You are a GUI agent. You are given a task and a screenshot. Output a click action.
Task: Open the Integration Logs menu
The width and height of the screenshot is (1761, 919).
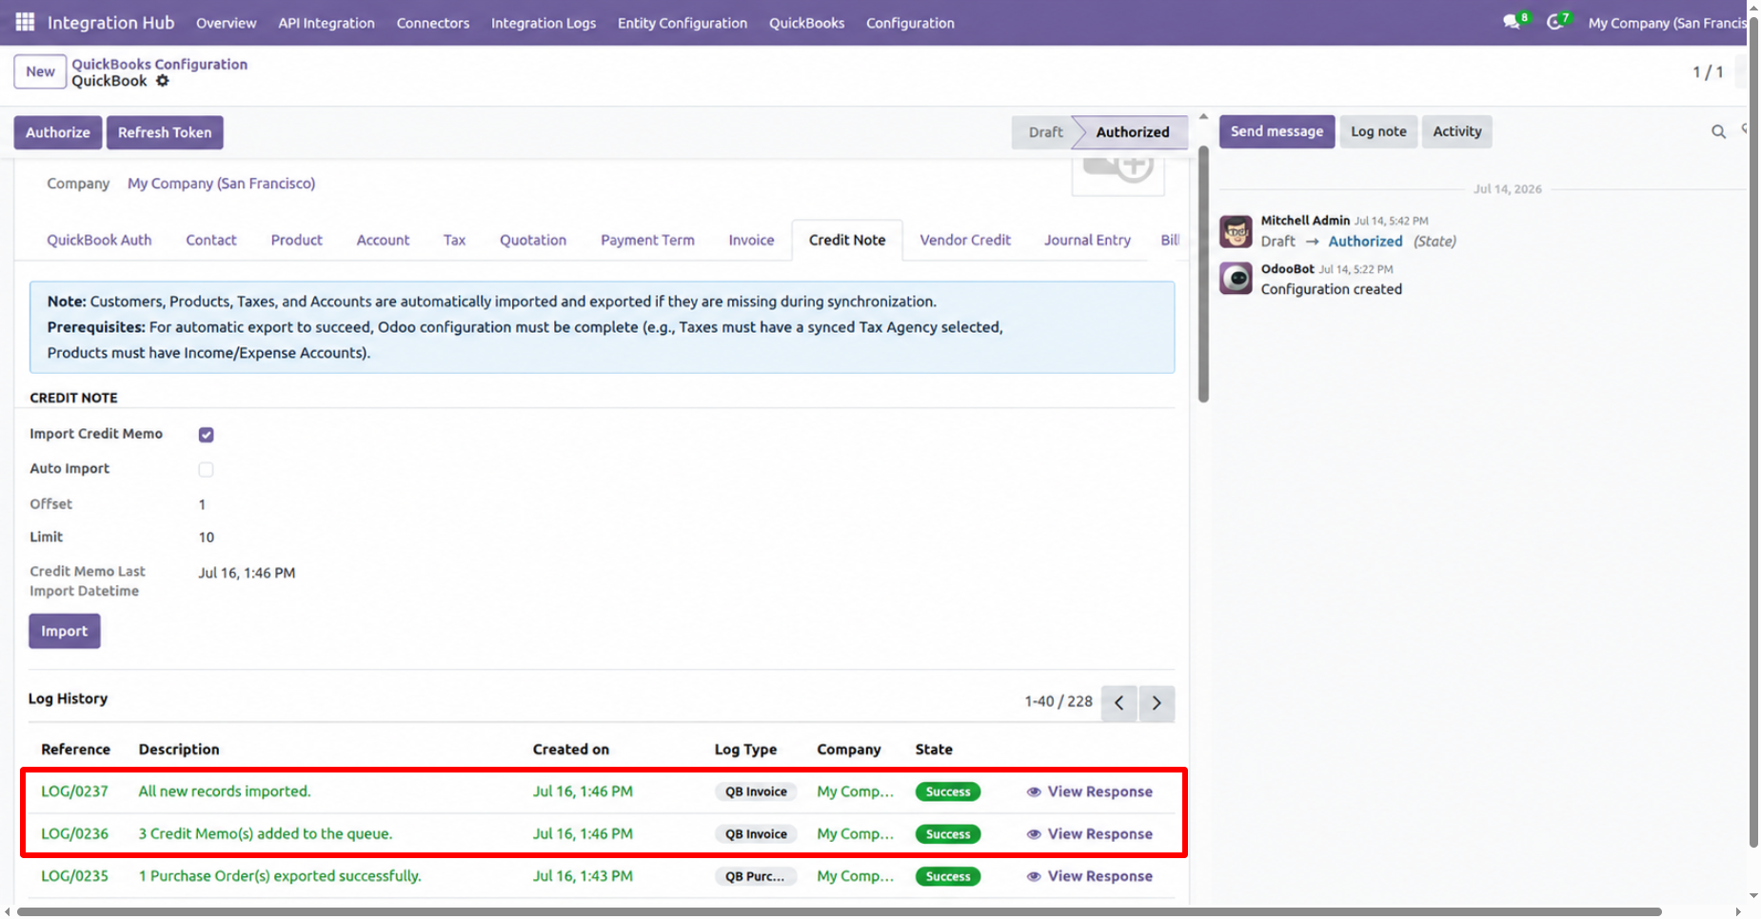(543, 23)
